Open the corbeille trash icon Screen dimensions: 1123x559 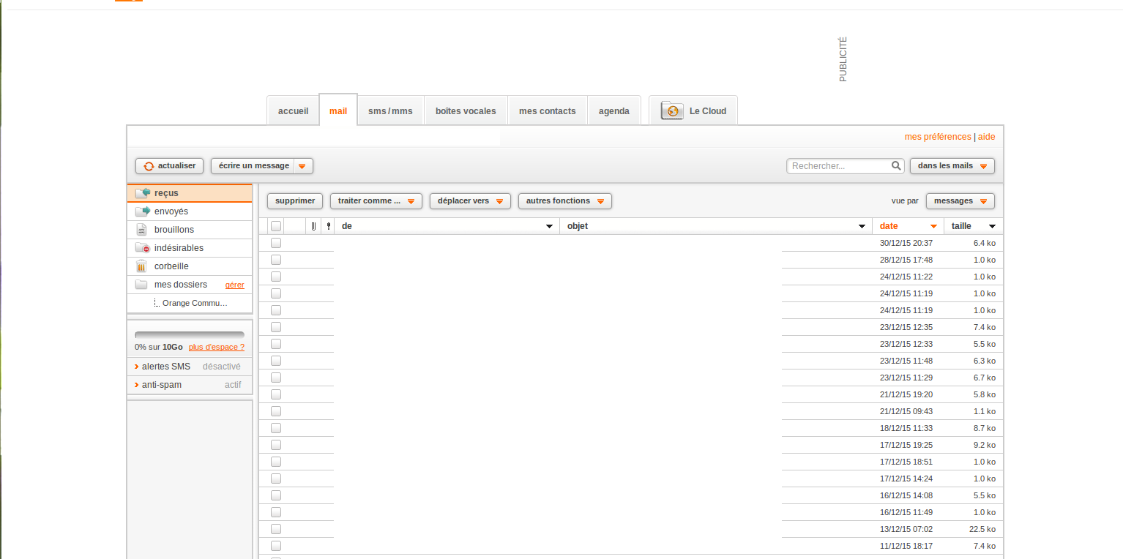point(142,266)
